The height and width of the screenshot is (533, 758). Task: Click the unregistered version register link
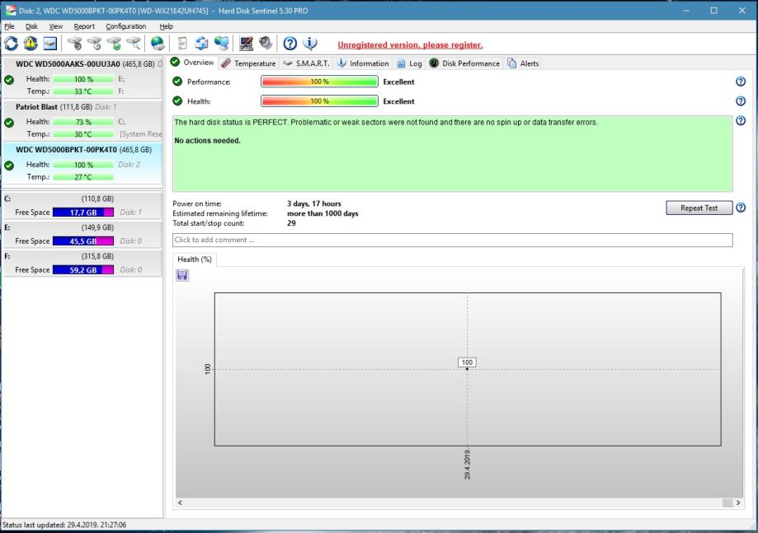[410, 44]
